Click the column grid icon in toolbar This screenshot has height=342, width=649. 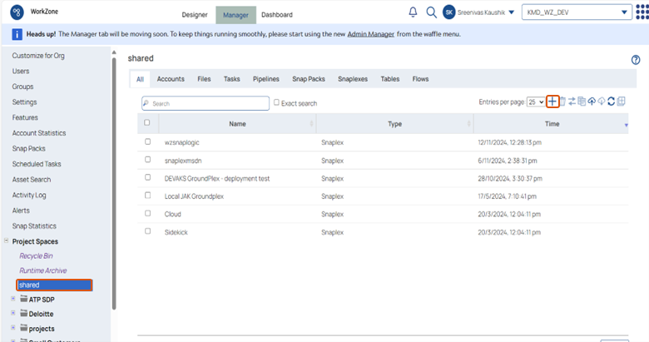621,102
